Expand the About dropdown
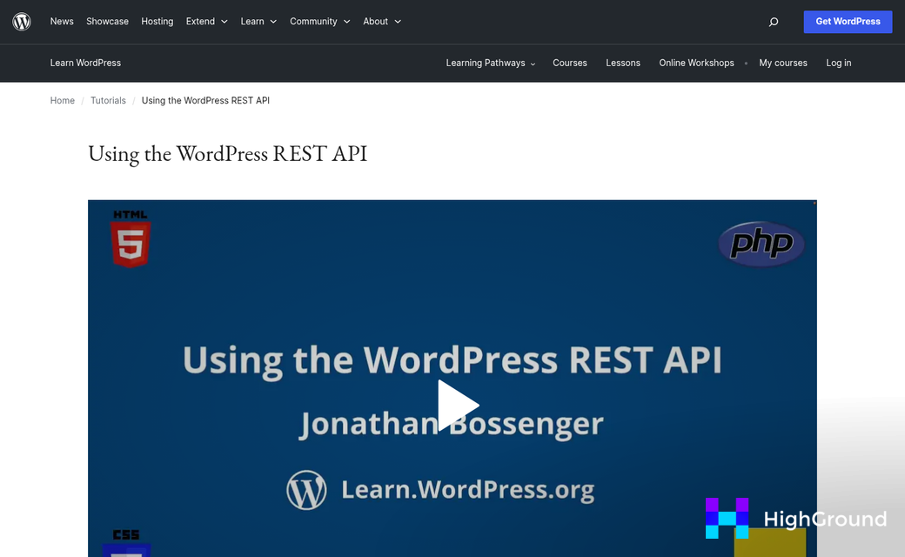The image size is (905, 557). click(376, 21)
